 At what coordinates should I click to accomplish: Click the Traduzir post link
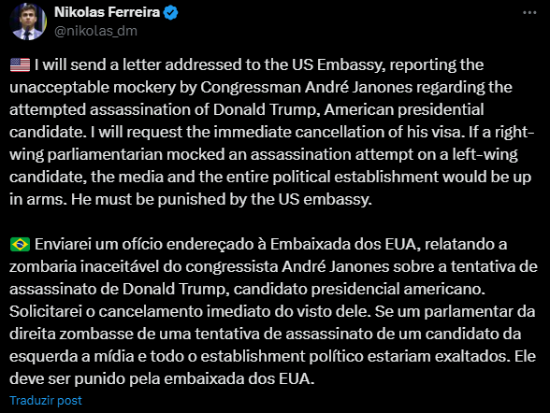[46, 401]
